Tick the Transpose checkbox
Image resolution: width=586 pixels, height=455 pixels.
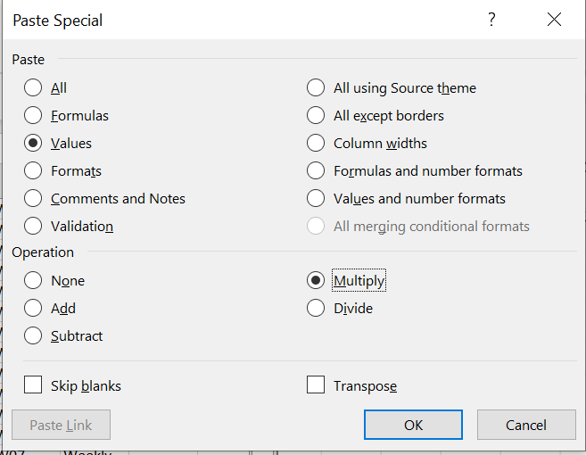(316, 385)
